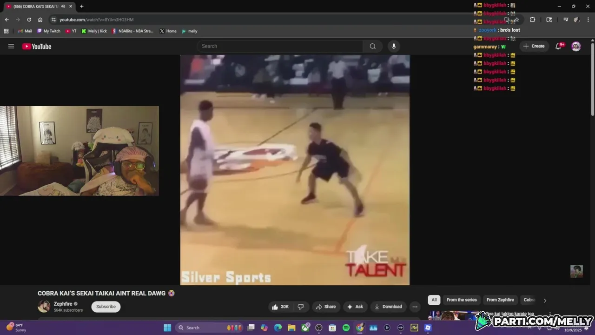Select the From the series chip

click(x=462, y=300)
